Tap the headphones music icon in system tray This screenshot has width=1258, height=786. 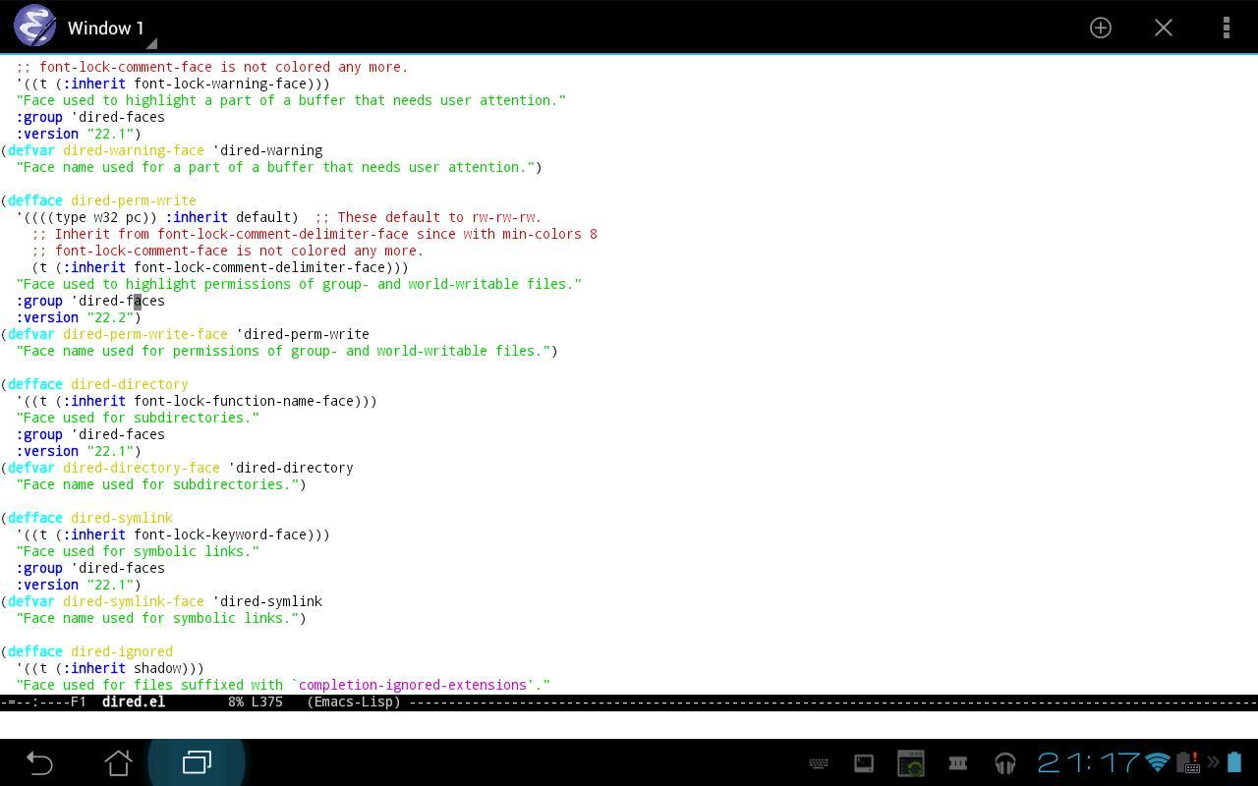[1004, 762]
